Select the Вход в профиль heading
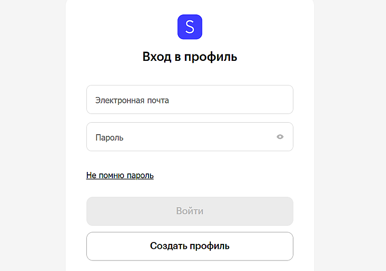 point(190,57)
